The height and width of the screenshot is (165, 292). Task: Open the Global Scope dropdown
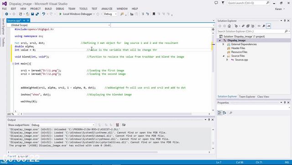[59, 25]
